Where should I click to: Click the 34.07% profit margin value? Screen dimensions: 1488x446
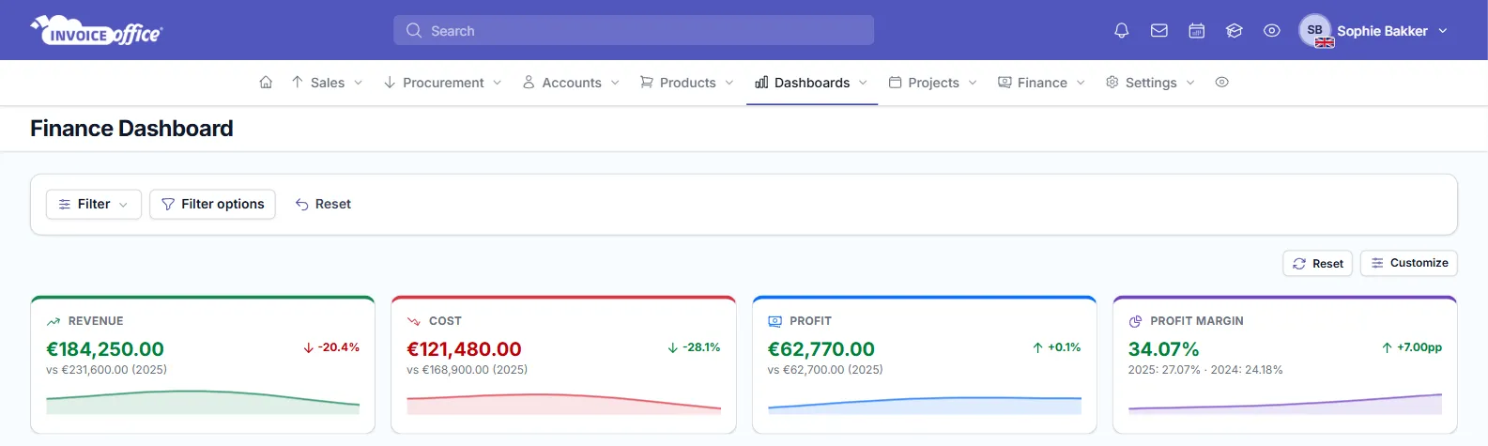pos(1164,349)
